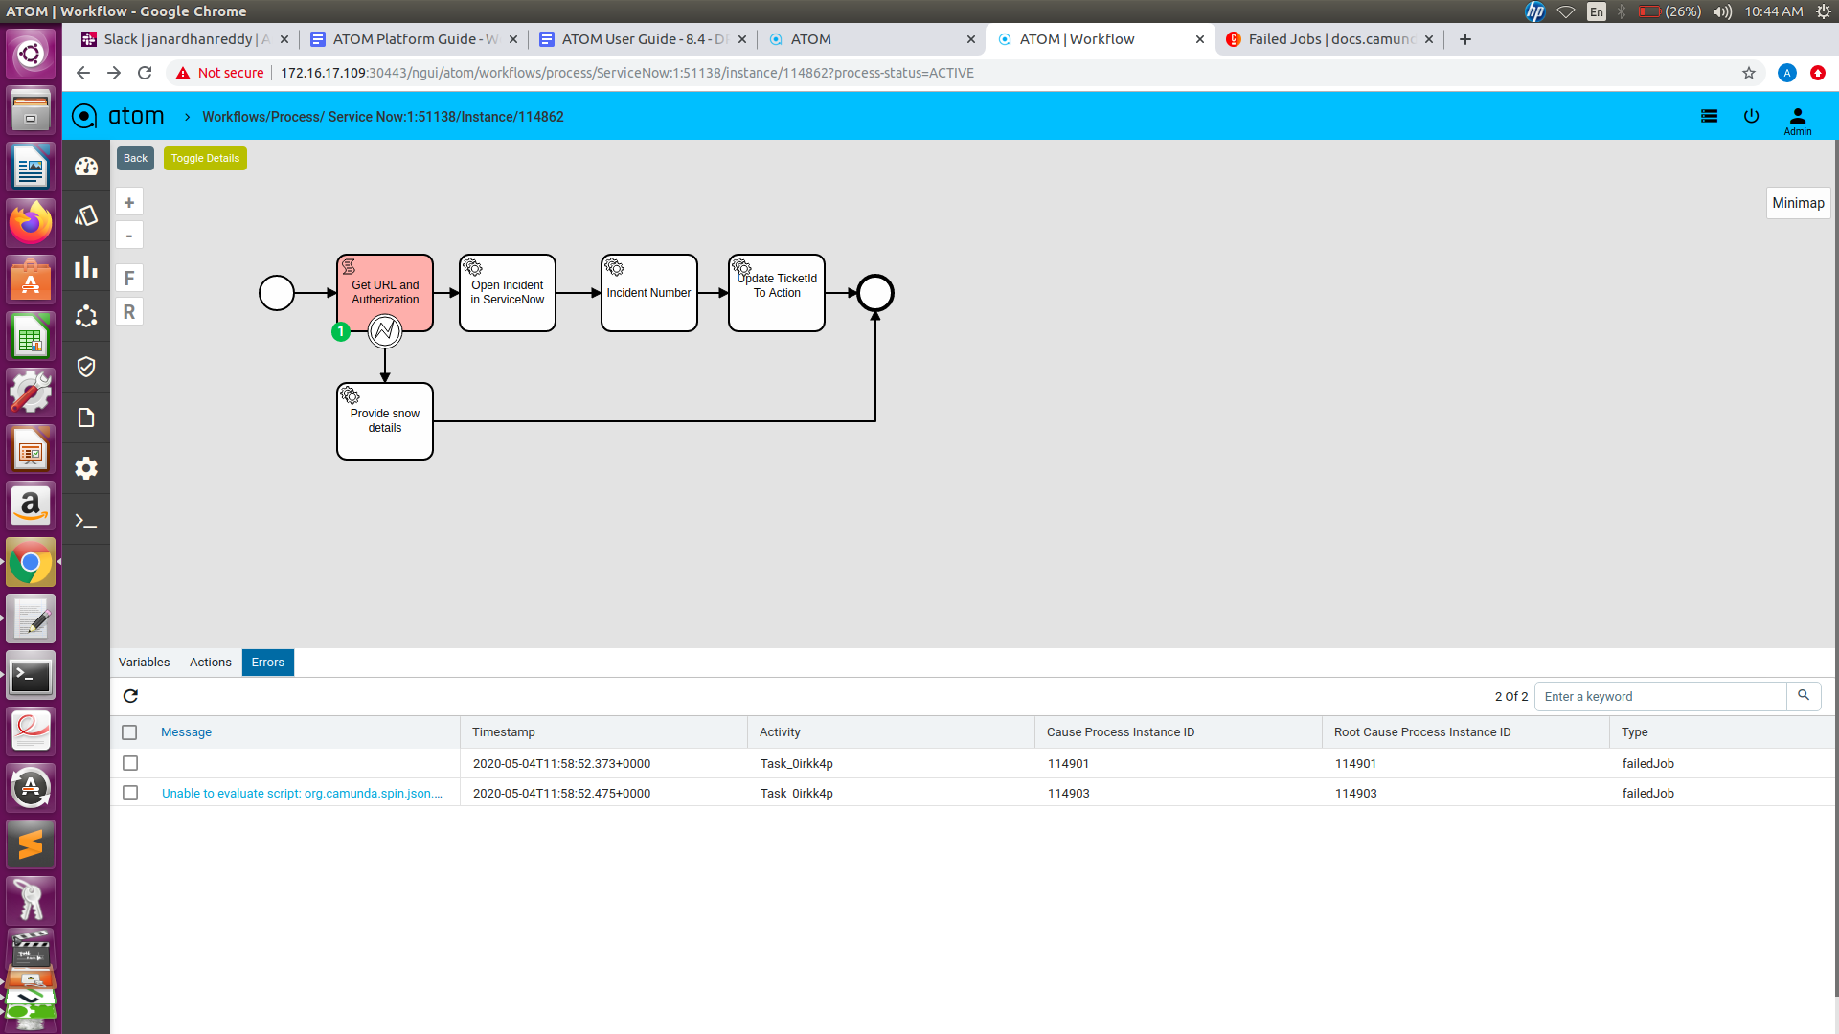Click the Not secure site warning
This screenshot has height=1034, width=1839.
(219, 73)
